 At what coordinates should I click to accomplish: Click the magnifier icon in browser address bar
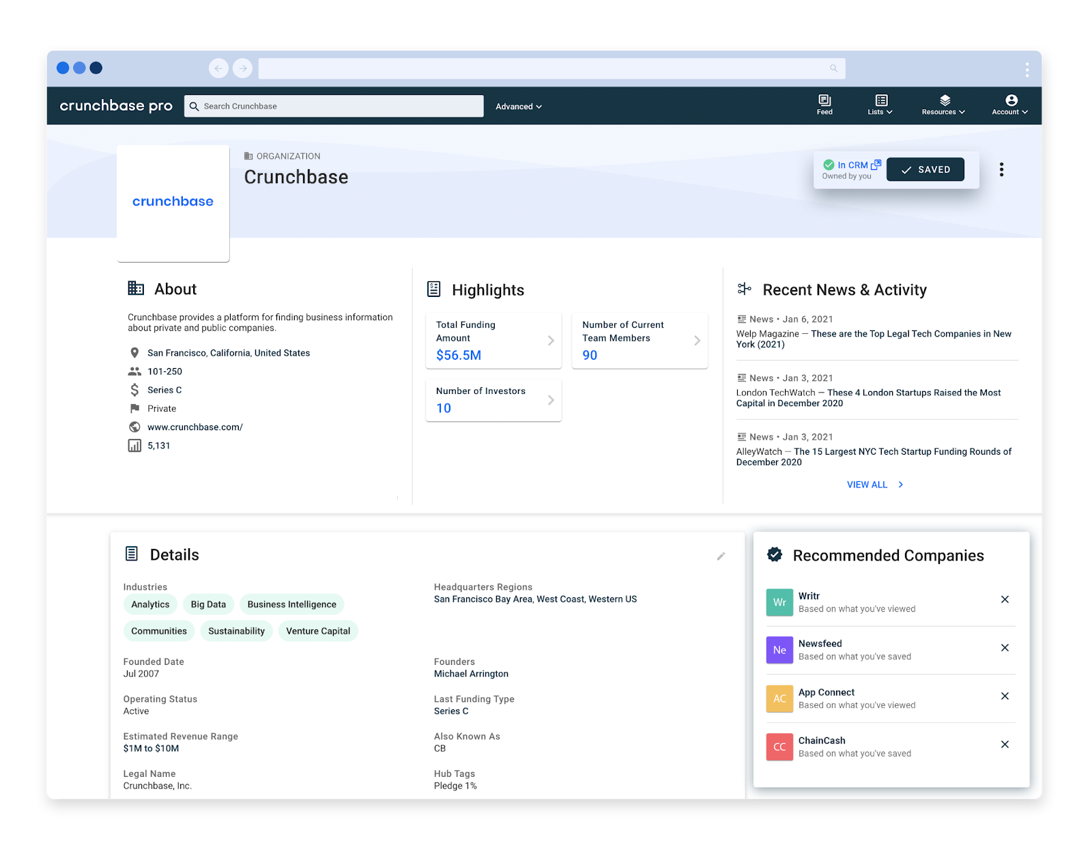[833, 68]
